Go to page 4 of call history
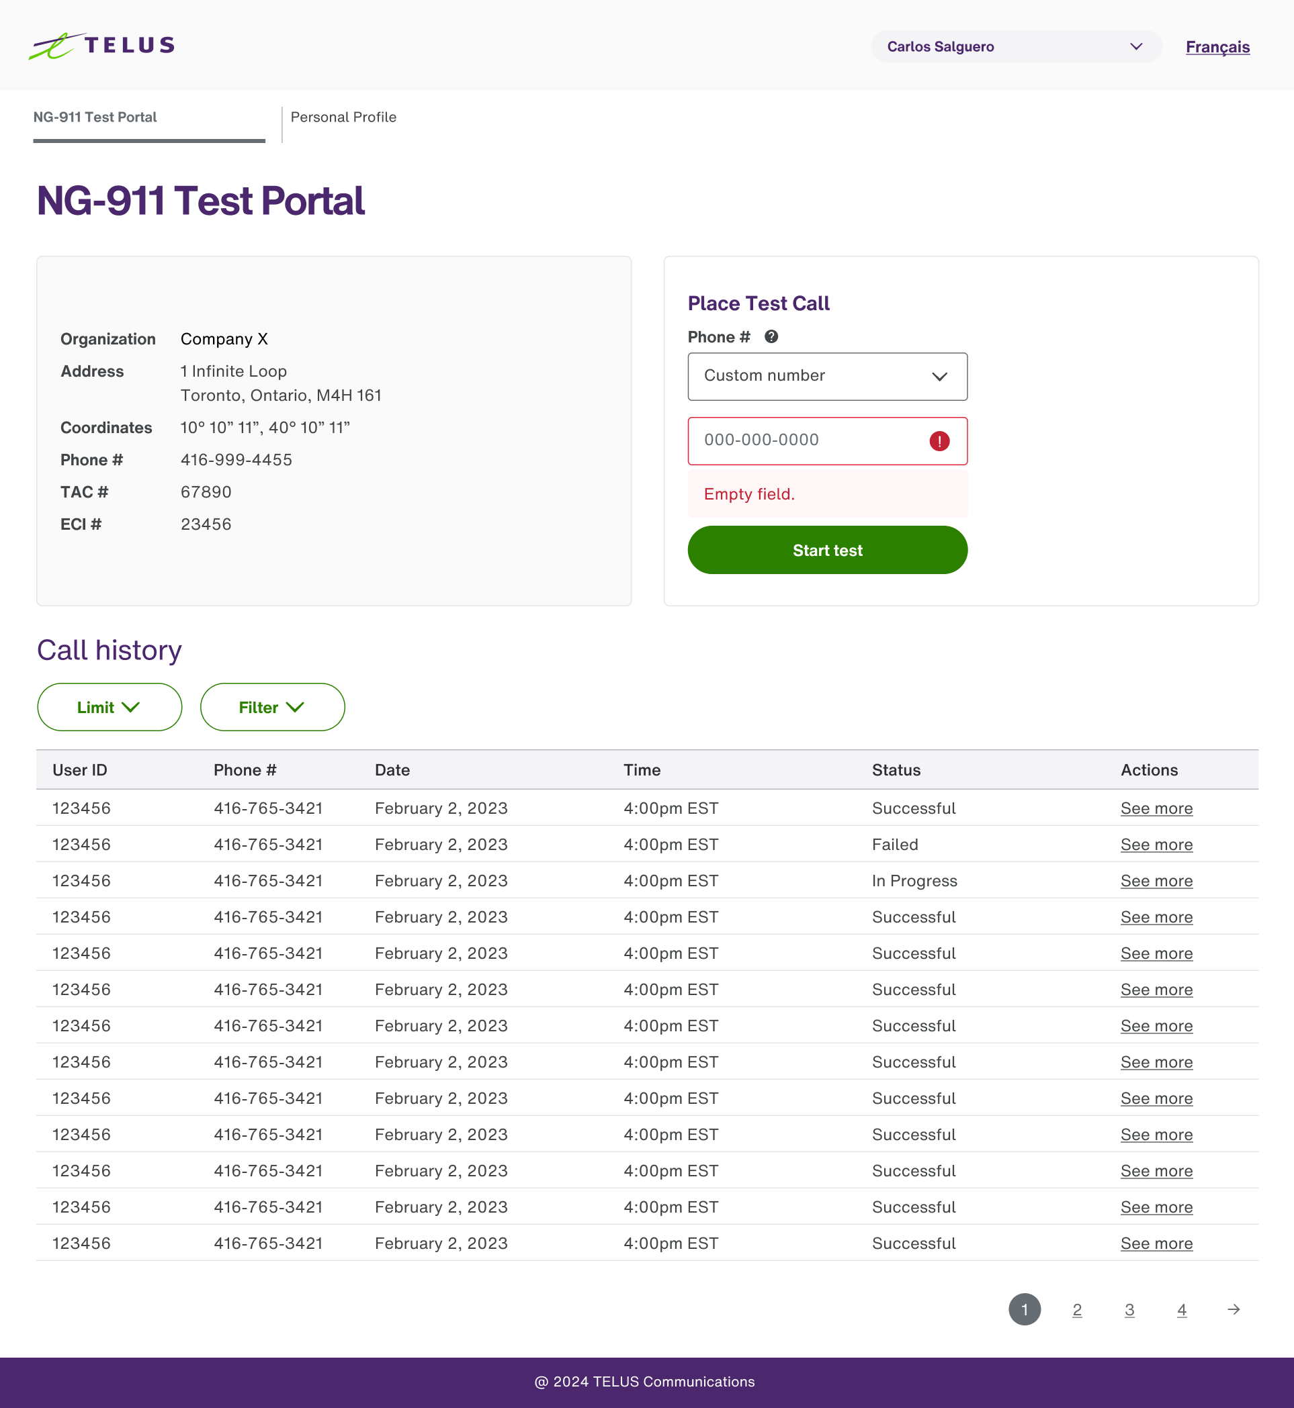This screenshot has width=1294, height=1408. pos(1181,1310)
